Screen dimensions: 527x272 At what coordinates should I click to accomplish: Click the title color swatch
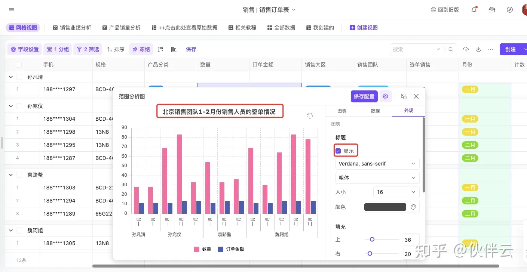point(385,207)
